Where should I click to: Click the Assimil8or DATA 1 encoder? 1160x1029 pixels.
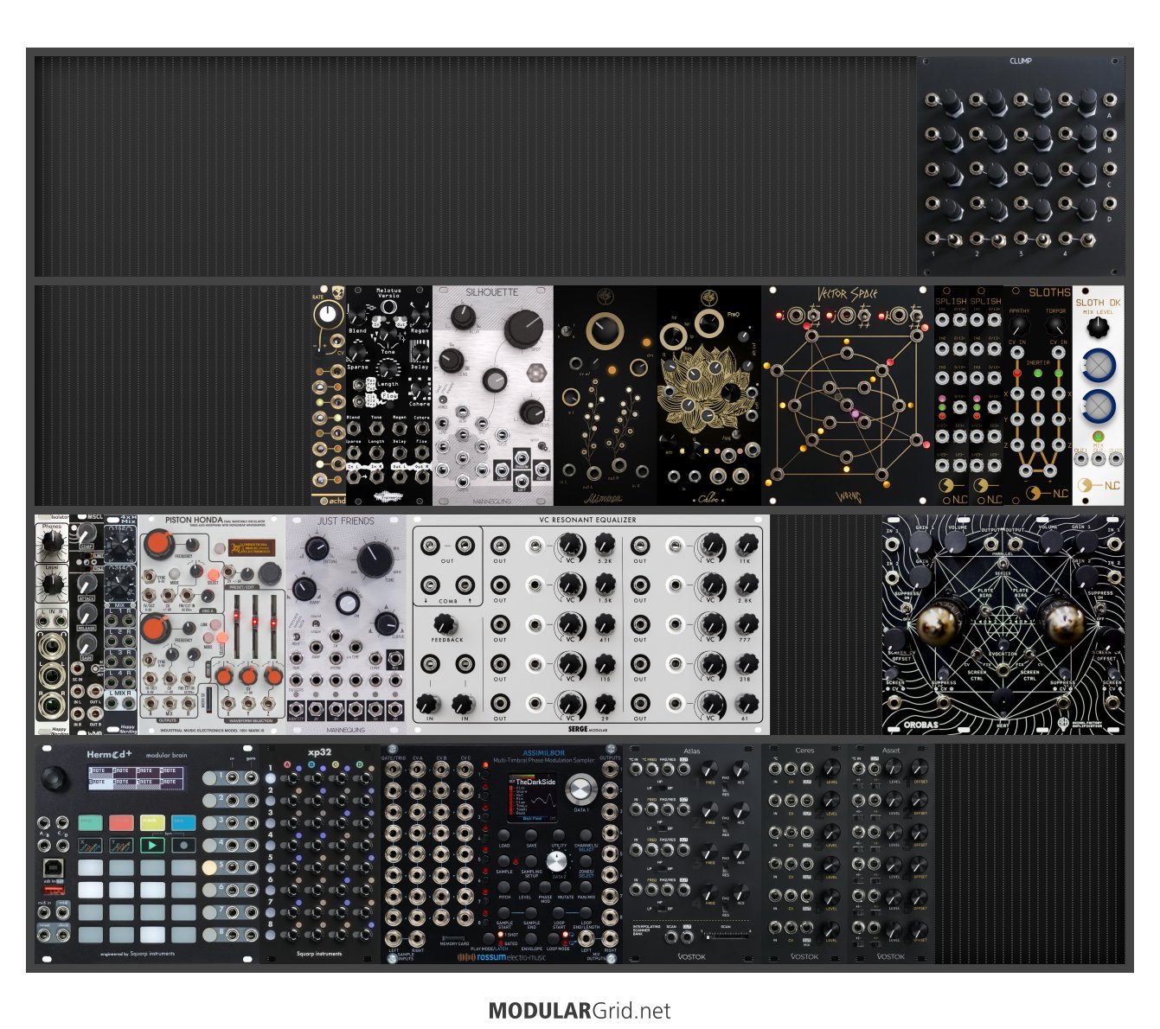point(580,789)
